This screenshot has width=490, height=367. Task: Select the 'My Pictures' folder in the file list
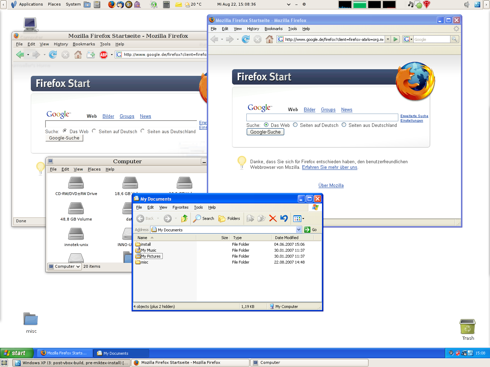pos(150,256)
